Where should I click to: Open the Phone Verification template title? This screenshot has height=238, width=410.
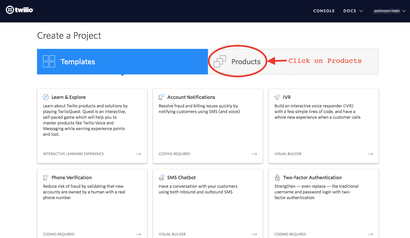point(71,178)
